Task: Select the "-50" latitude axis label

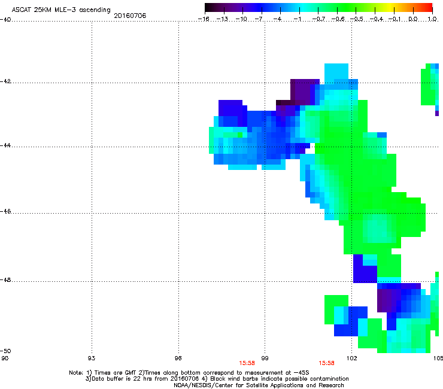Action: point(5,351)
